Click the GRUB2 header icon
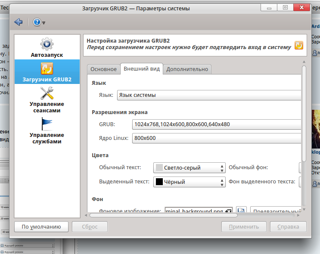This screenshot has height=254, width=320. [x=299, y=45]
